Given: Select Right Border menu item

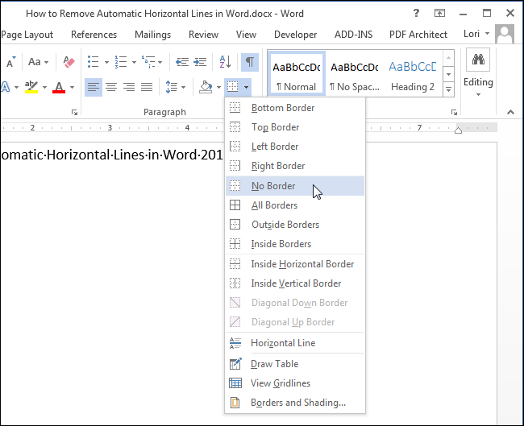Looking at the screenshot, I should tap(295, 166).
